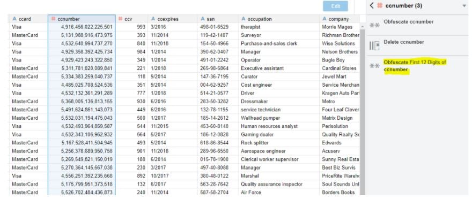
Task: Click the red number icon in panel title
Action: tap(380, 6)
